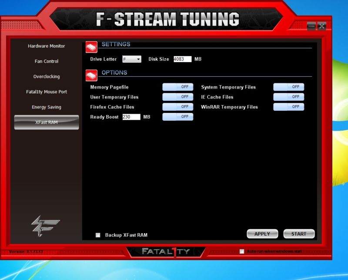Click the Fatal1ty logo at the bottom
348x280 pixels.
[x=166, y=252]
